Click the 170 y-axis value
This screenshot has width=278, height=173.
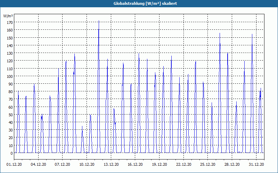pos(10,22)
